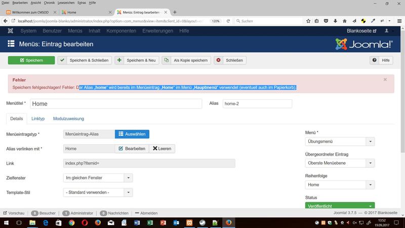Open the Komponenten menu
405x228 pixels.
coord(121,31)
